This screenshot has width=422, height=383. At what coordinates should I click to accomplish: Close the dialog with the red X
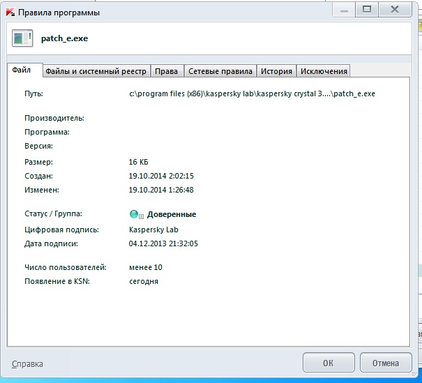tap(398, 9)
